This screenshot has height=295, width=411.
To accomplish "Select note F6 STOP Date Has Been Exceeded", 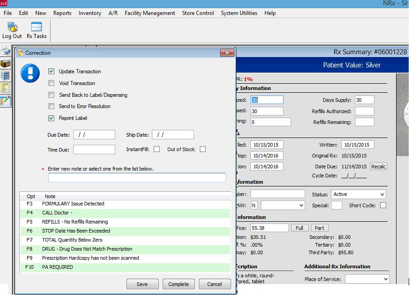I will (125, 231).
